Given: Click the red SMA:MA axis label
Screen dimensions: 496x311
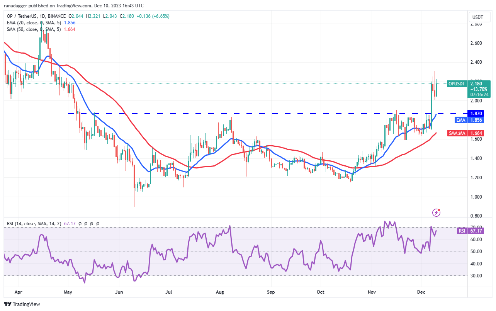Looking at the screenshot, I should (x=457, y=133).
